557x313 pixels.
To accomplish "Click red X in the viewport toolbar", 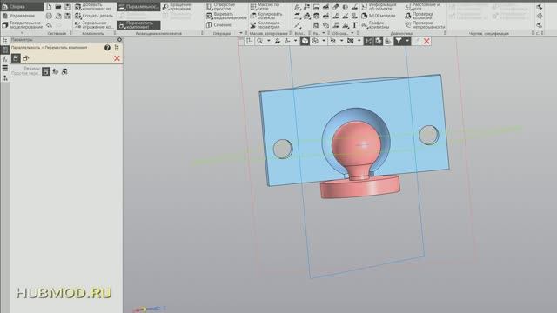I will pyautogui.click(x=426, y=41).
